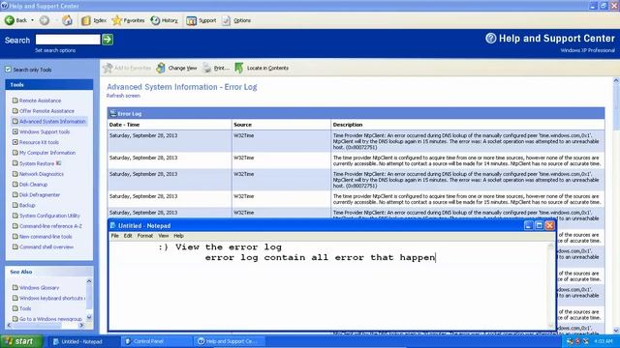Image resolution: width=620 pixels, height=348 pixels.
Task: Click the Notepad title bar icon
Action: click(112, 225)
